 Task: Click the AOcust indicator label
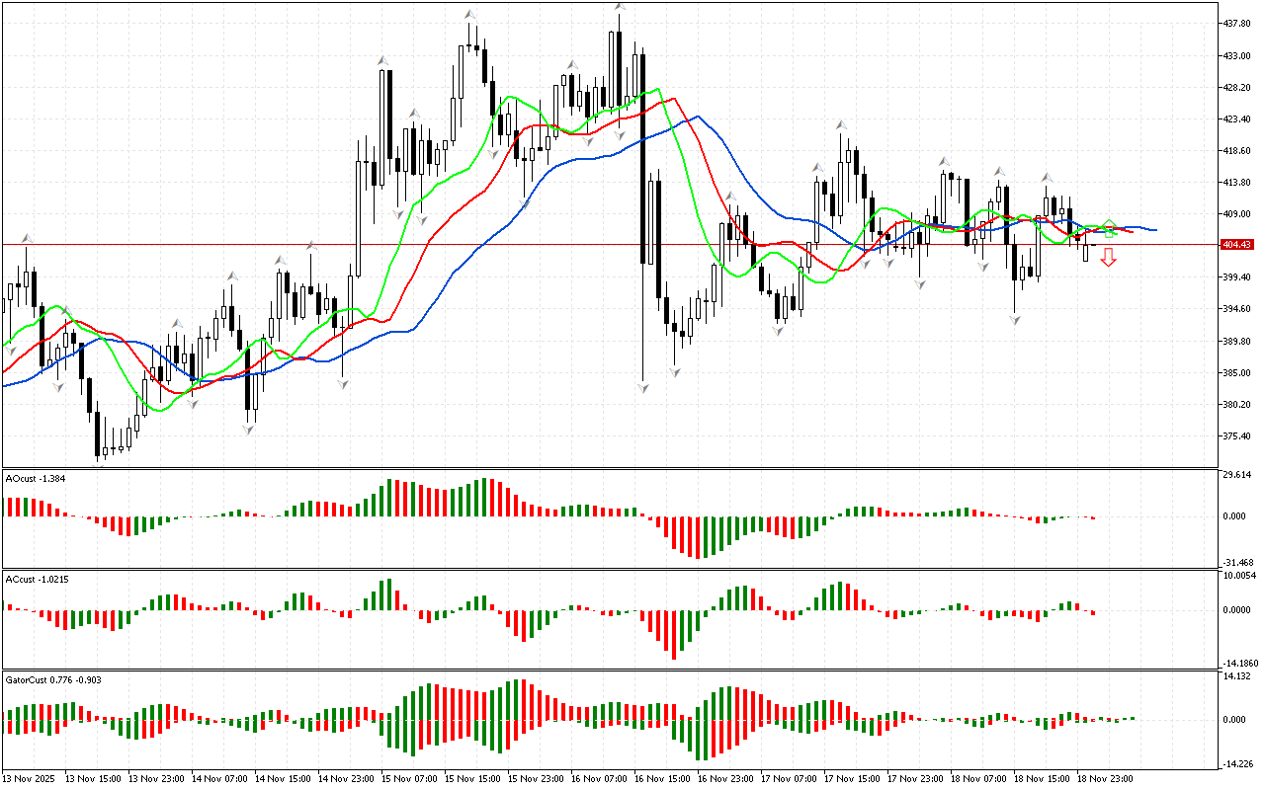pyautogui.click(x=35, y=478)
